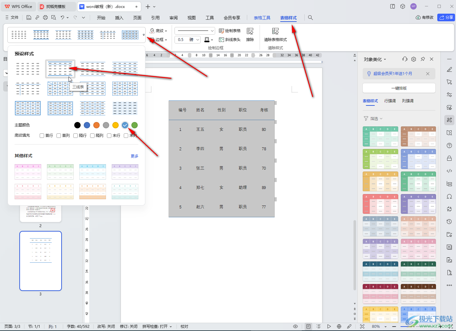Screen dimensions: 456x331
Task: Select the 绘制表格 draw table tool
Action: [x=230, y=31]
